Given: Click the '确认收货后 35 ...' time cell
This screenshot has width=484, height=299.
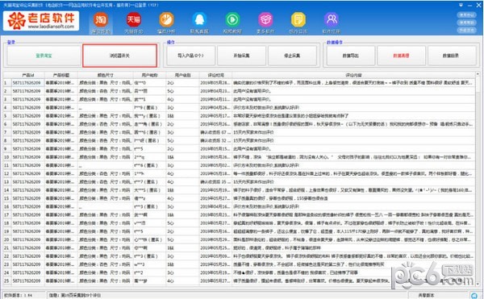Looking at the screenshot, I should [215, 182].
